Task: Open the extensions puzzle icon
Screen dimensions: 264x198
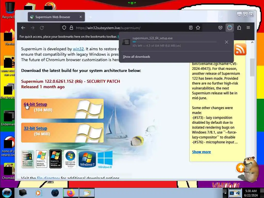Action: pos(239,28)
